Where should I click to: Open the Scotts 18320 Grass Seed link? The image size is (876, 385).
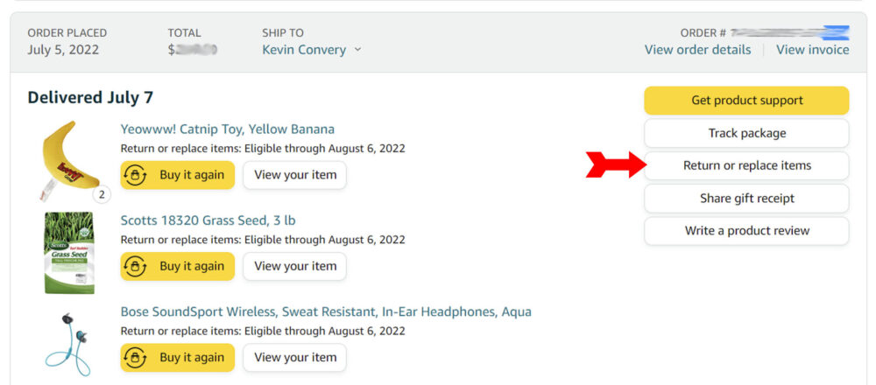tap(208, 220)
